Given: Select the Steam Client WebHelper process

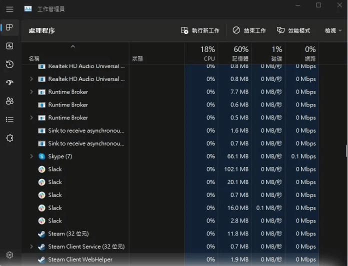Looking at the screenshot, I should point(170,259).
